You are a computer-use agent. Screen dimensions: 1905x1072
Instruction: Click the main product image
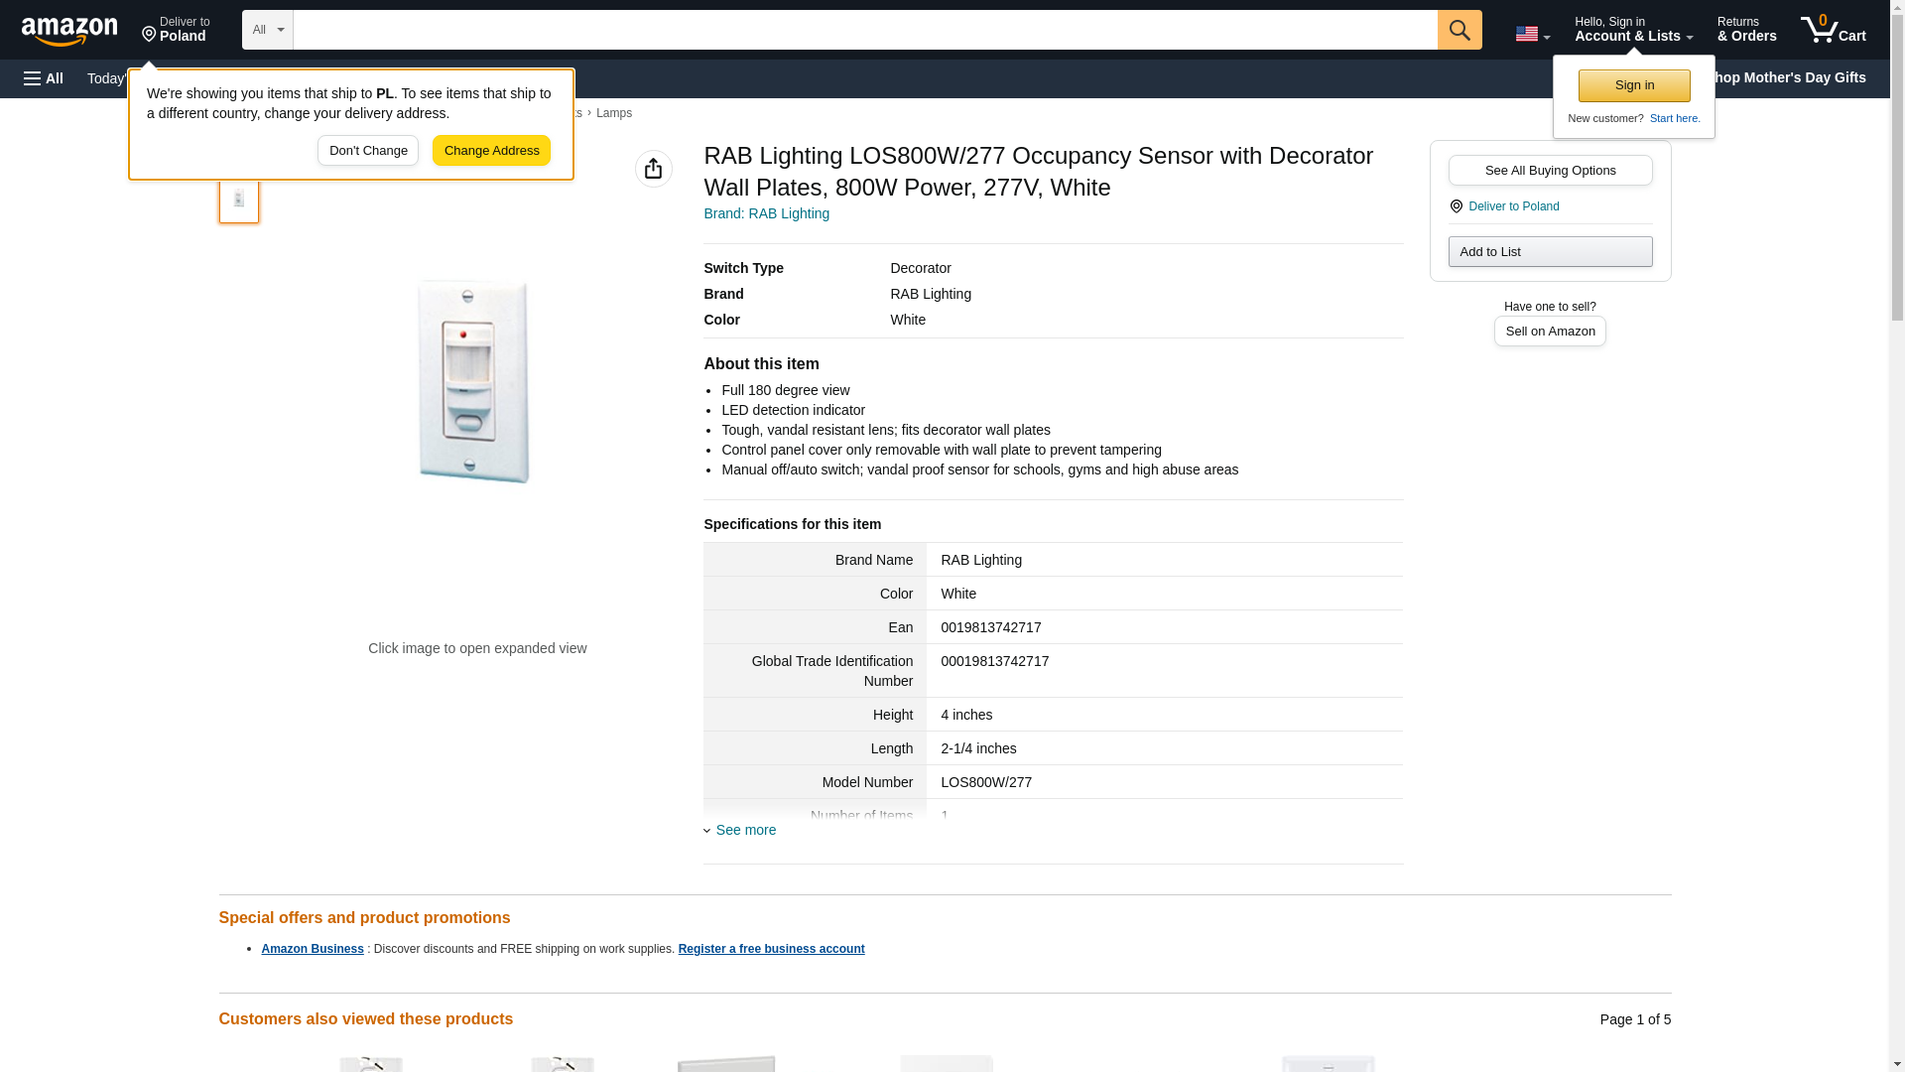[475, 382]
